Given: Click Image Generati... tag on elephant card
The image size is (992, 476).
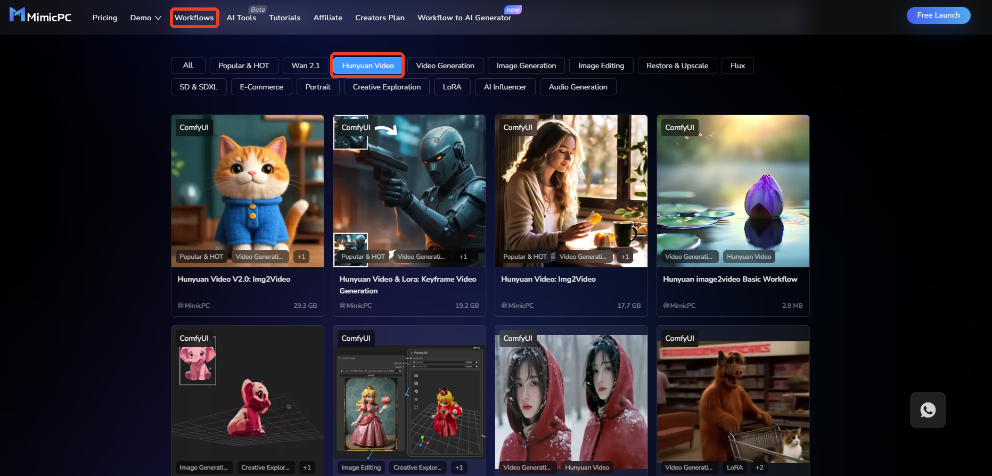Looking at the screenshot, I should tap(203, 467).
